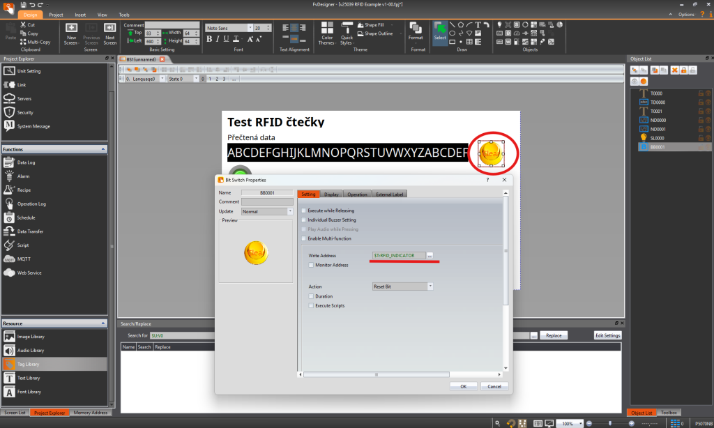Open the Insert ribbon tab
The image size is (714, 428).
79,14
